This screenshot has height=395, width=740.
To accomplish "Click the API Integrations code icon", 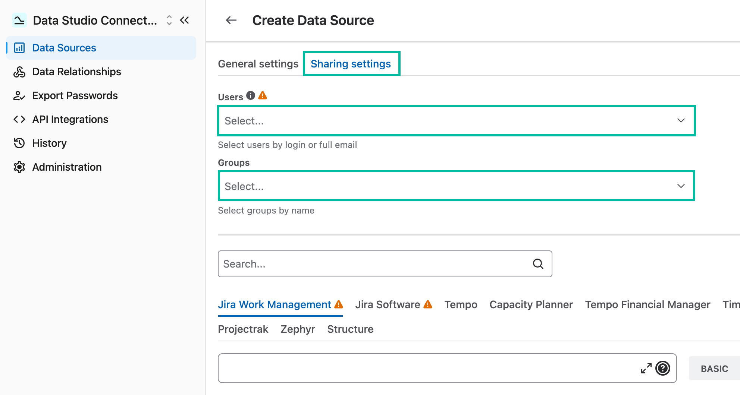I will pos(19,119).
